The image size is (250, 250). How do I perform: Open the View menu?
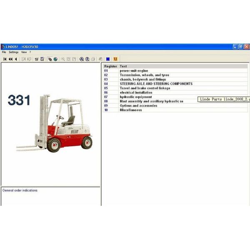24,52
